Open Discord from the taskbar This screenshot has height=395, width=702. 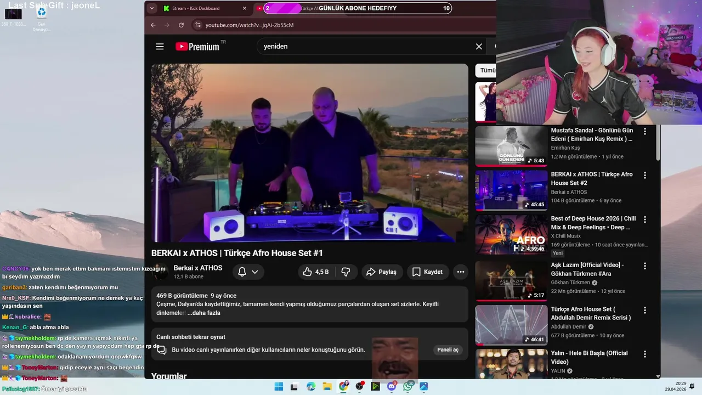(x=392, y=386)
